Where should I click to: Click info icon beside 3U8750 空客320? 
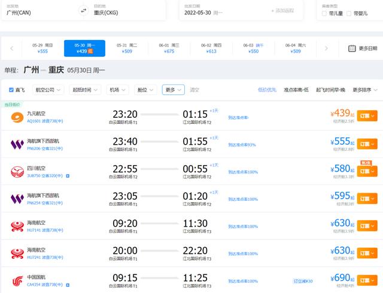[x=68, y=176]
